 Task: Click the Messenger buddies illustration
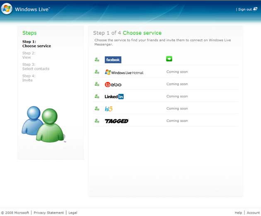point(43,125)
